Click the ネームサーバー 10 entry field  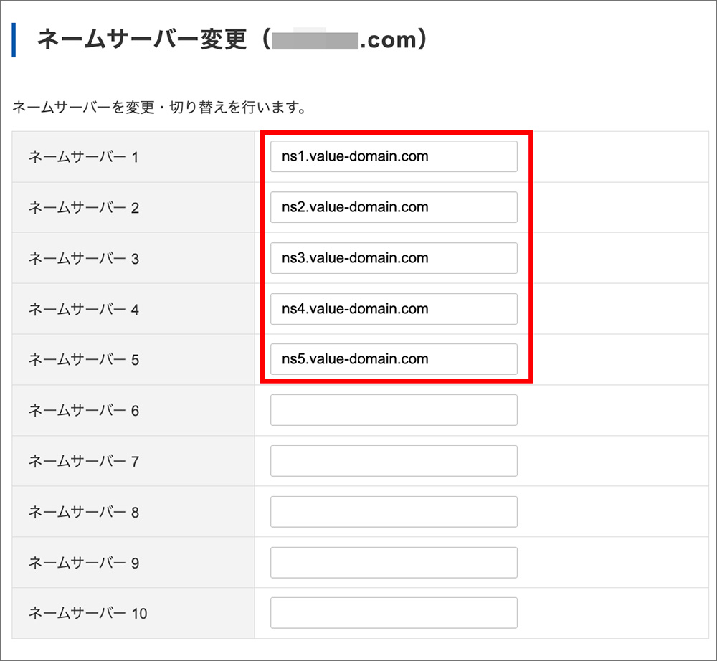click(394, 612)
